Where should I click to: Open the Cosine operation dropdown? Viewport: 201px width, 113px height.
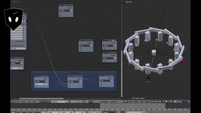[108, 46]
